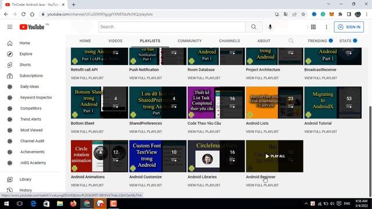
Task: Play all of Android Beginner playlist
Action: click(x=274, y=156)
